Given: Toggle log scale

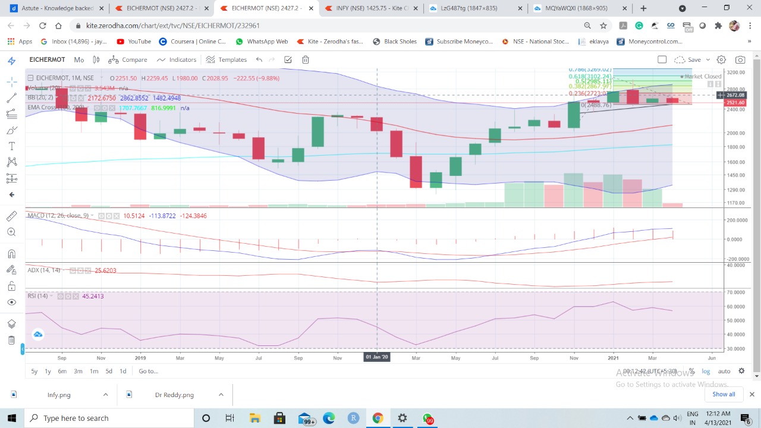Looking at the screenshot, I should [706, 371].
